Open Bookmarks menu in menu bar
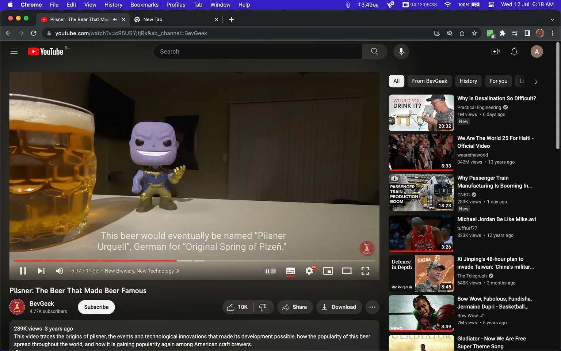The width and height of the screenshot is (561, 351). pyautogui.click(x=144, y=5)
